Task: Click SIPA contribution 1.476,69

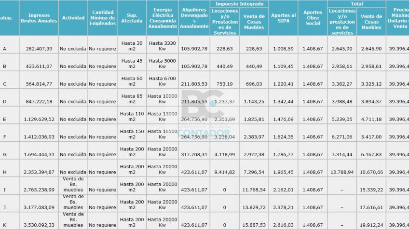Action: 283,119
